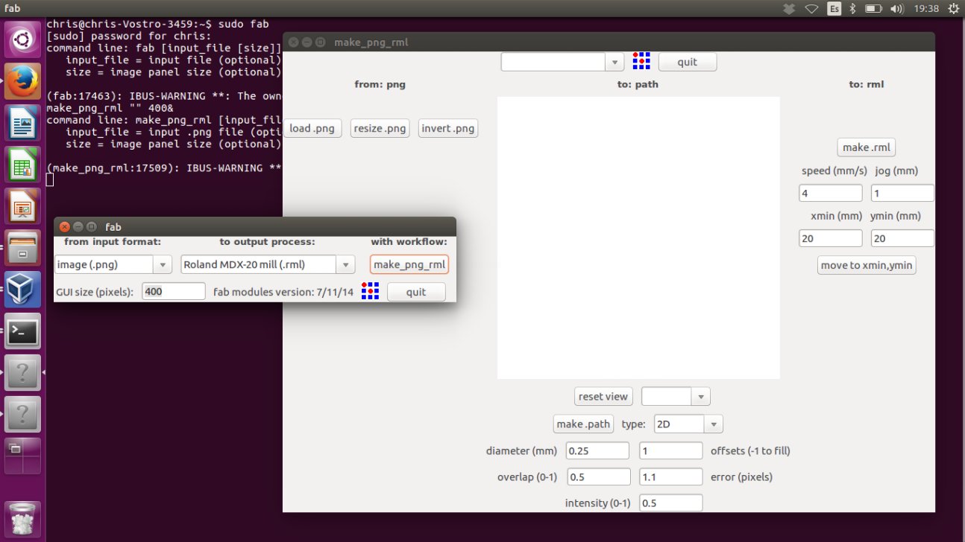This screenshot has width=965, height=542.
Task: Open the Es keyboard layout indicator
Action: click(x=834, y=9)
